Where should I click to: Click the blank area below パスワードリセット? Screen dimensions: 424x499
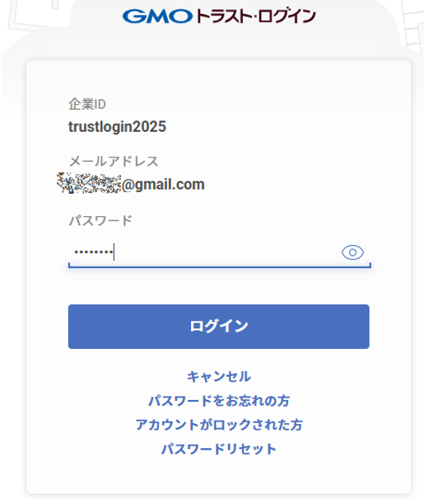click(x=219, y=474)
